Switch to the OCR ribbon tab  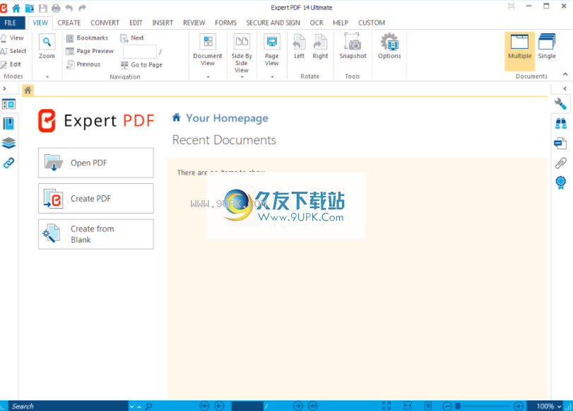(317, 23)
